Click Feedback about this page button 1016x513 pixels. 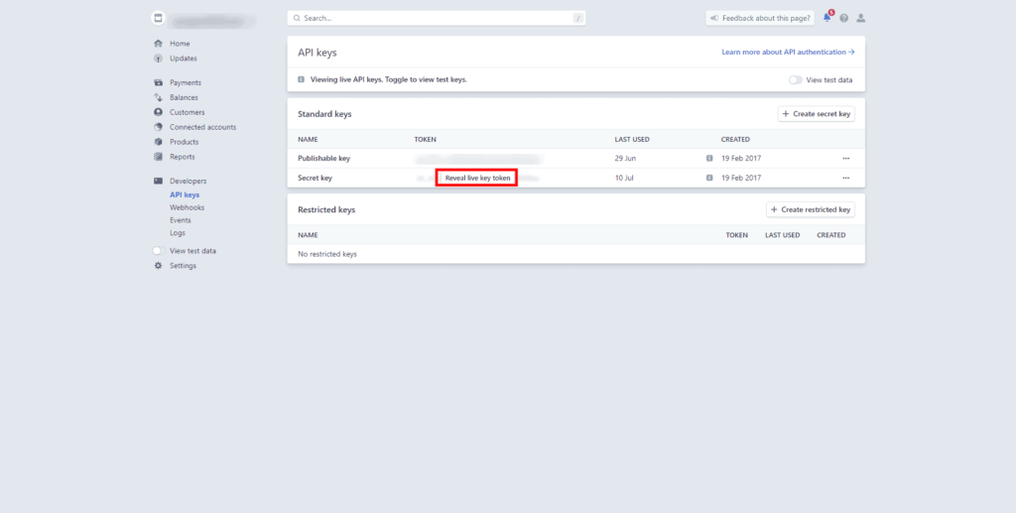760,18
